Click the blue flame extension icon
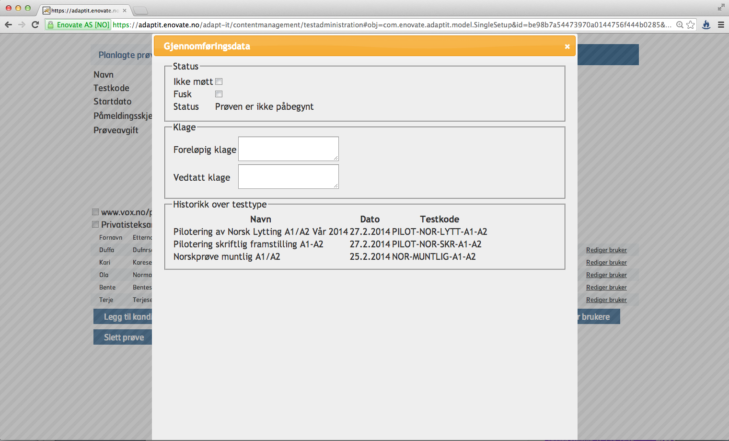The height and width of the screenshot is (441, 729). click(706, 25)
